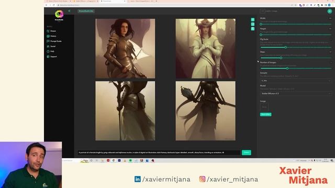Viewport: 335px width, 188px height.
Task: Adjust the Width slider
Action: 296,24
